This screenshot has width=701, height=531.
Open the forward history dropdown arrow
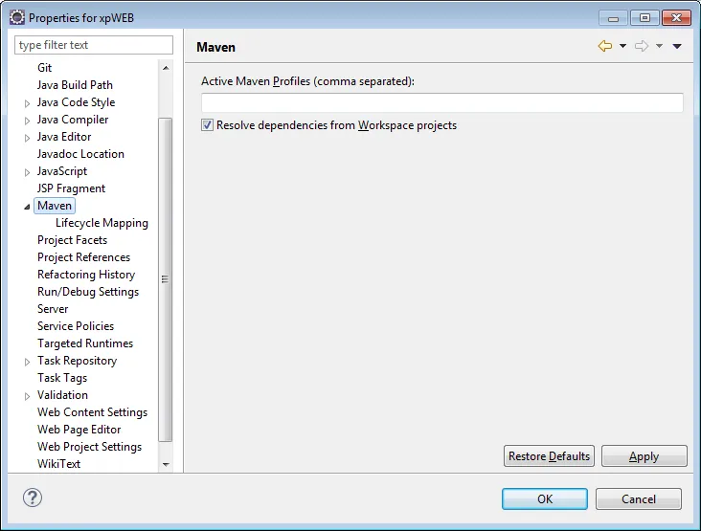click(660, 46)
